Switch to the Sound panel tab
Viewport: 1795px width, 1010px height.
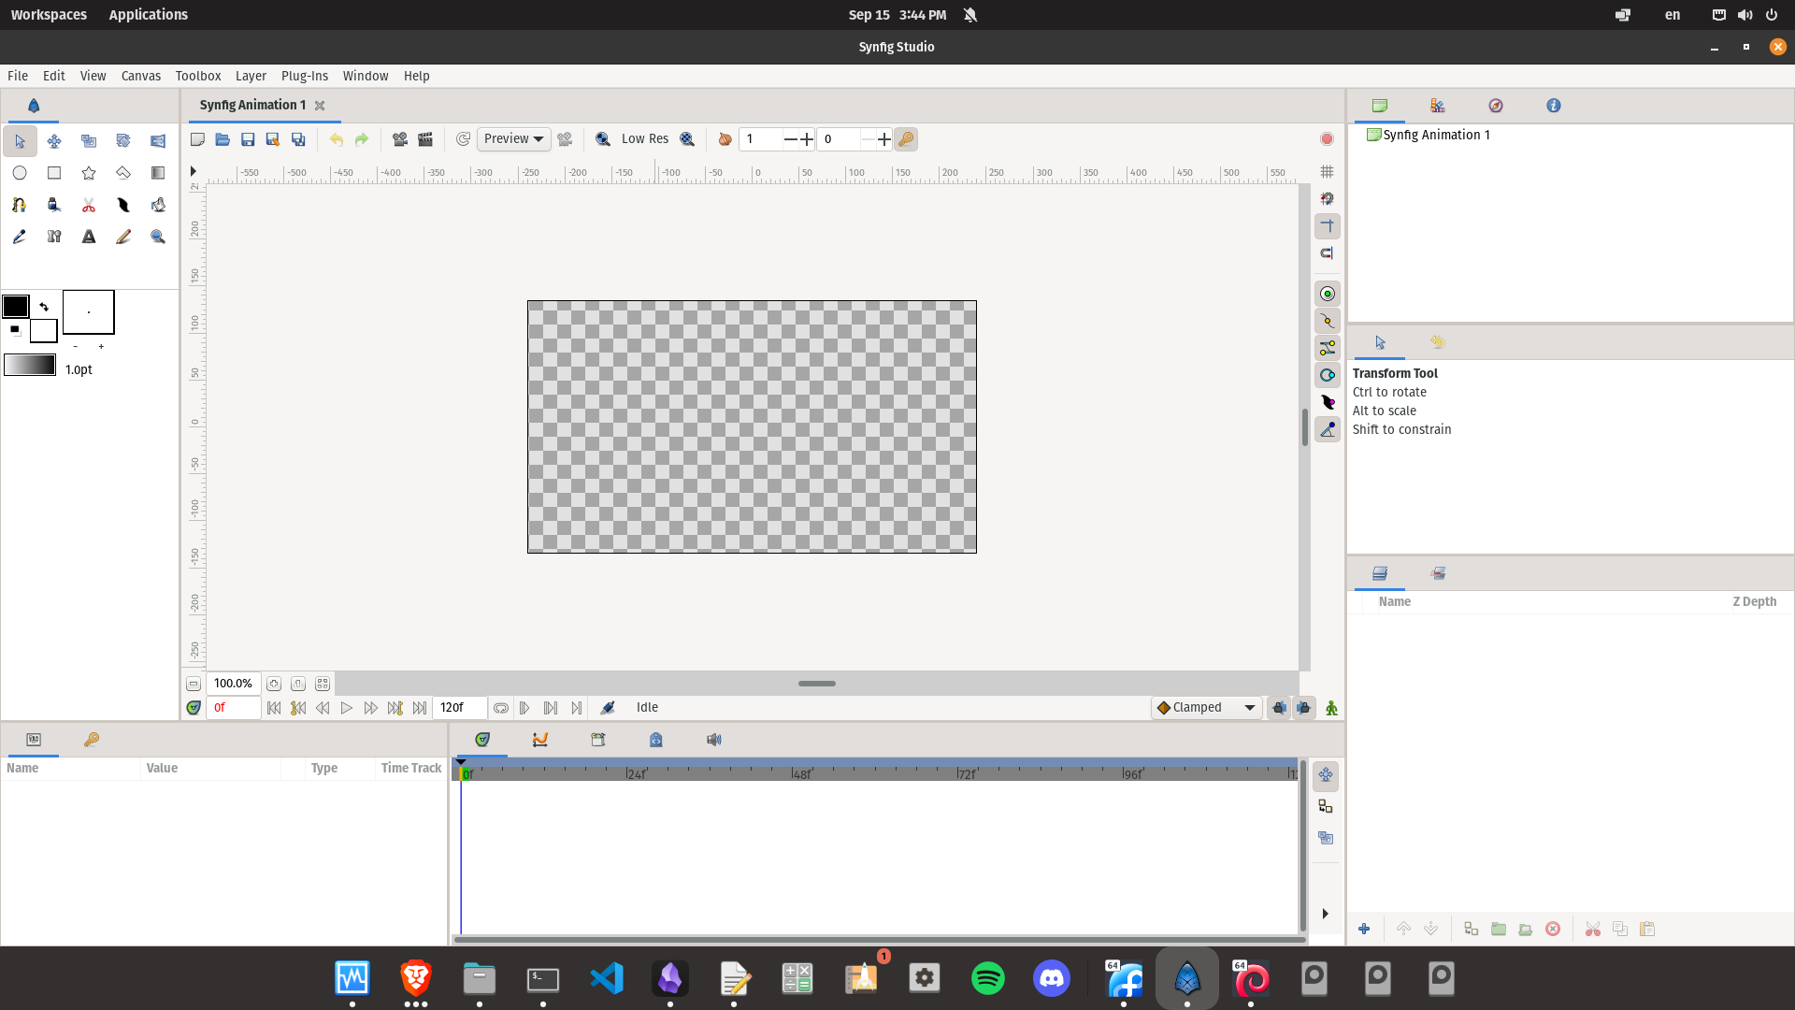tap(714, 740)
